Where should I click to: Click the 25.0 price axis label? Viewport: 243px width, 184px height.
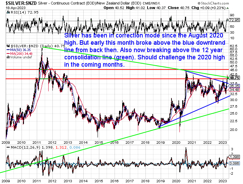coord(234,114)
